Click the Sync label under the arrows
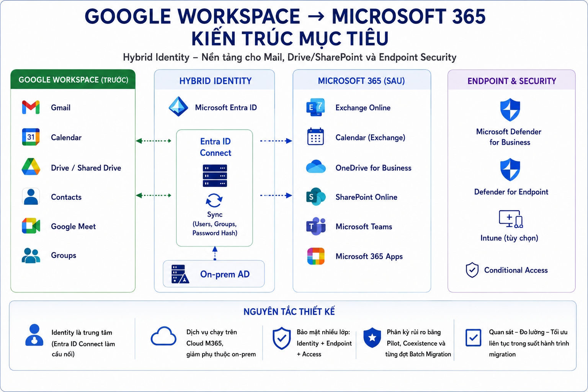588x392 pixels. coord(215,214)
